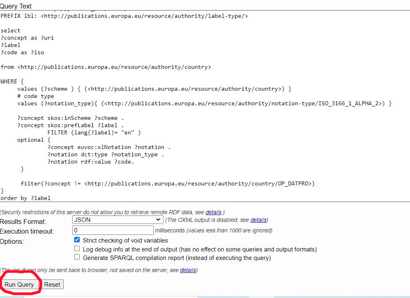The width and height of the screenshot is (410, 298).
Task: Open details link about CXML output
Action: coord(258,220)
